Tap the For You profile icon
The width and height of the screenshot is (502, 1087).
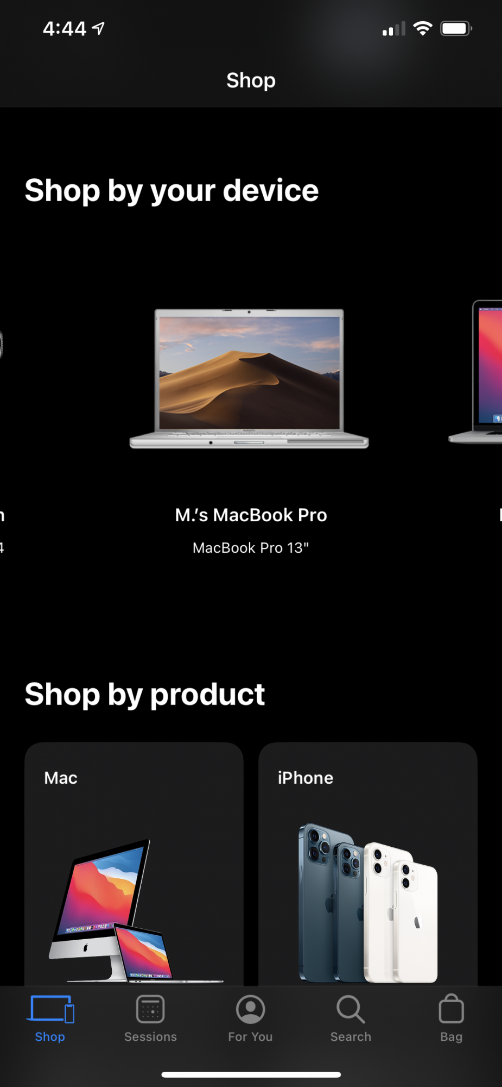(x=250, y=1009)
